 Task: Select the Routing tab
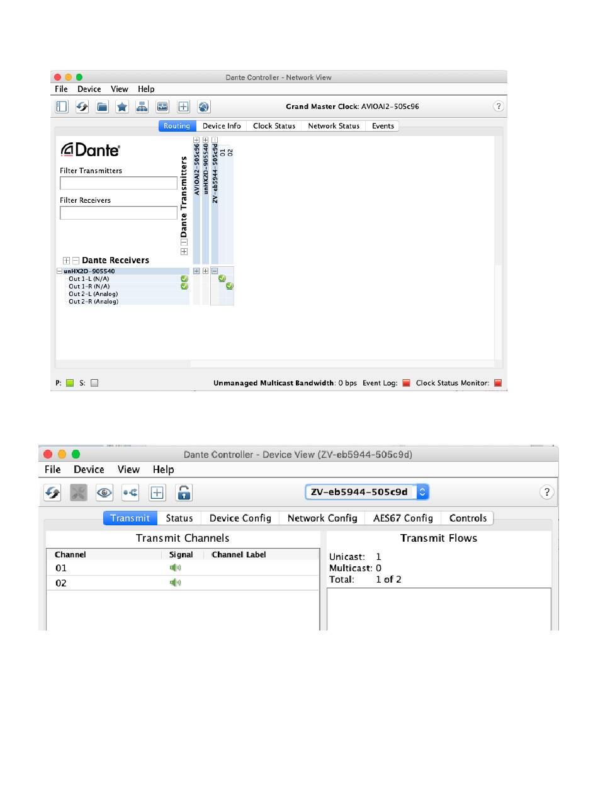[177, 126]
